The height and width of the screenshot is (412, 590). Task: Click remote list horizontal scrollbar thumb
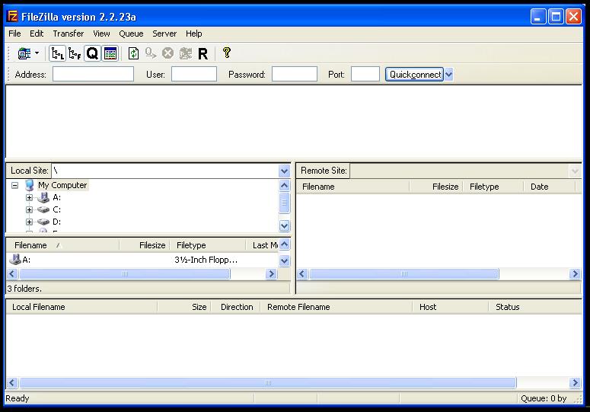click(404, 274)
